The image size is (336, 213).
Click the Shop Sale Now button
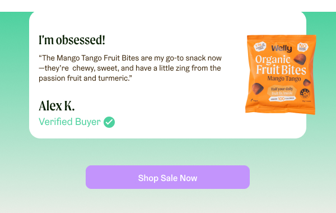(x=167, y=177)
